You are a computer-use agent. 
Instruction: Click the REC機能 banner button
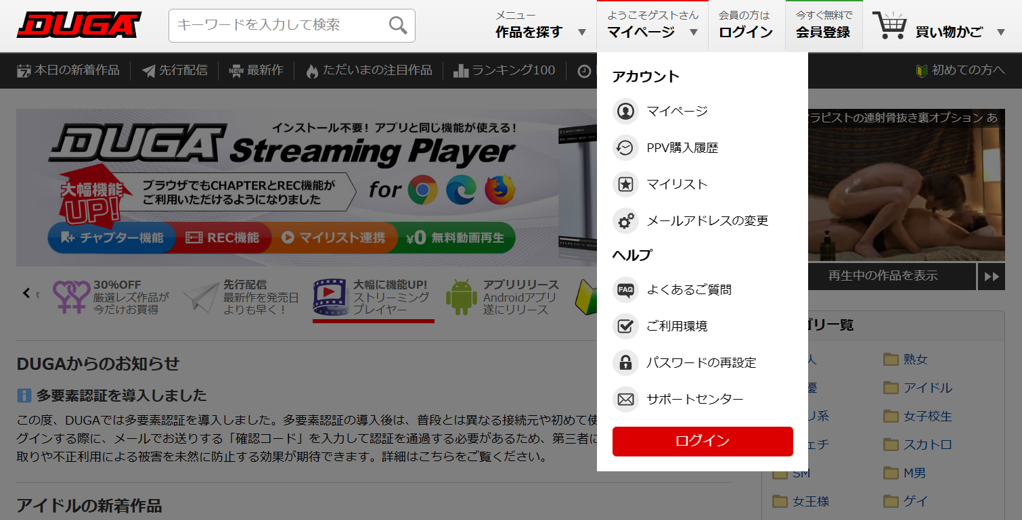pos(223,237)
